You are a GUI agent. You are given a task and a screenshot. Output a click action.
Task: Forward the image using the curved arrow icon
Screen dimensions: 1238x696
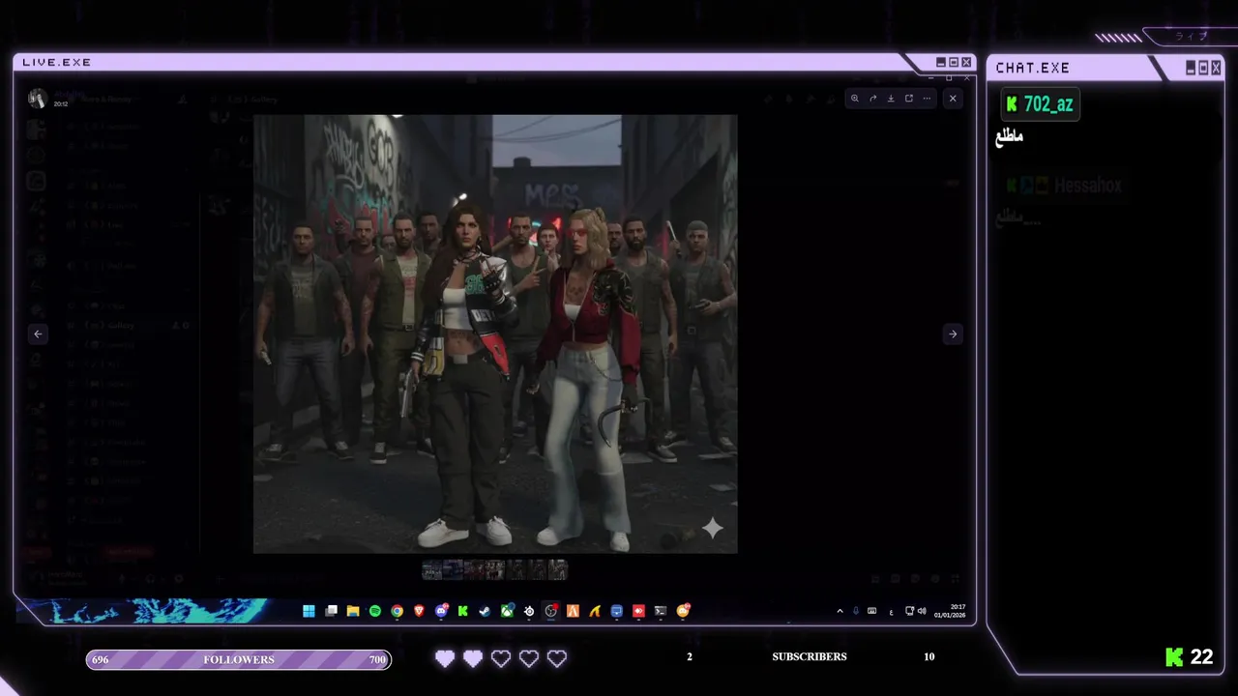872,99
